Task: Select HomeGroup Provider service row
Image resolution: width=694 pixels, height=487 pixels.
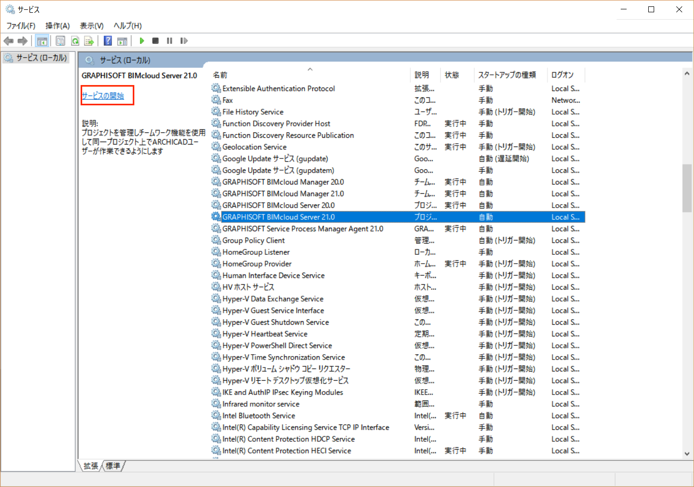Action: (x=398, y=264)
